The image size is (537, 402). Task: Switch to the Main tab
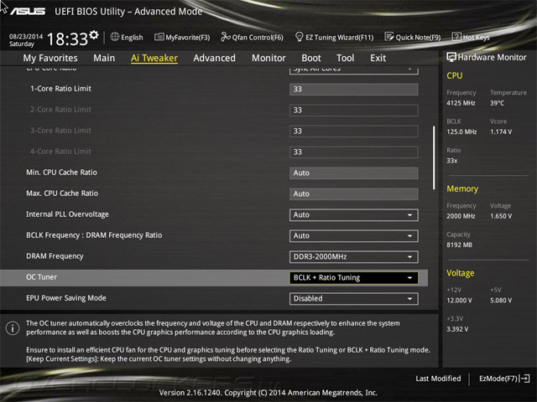104,58
